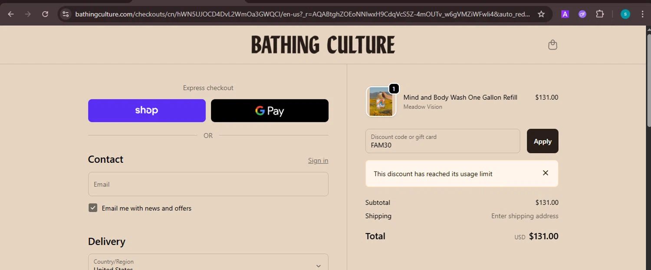The height and width of the screenshot is (270, 651).
Task: Open the purple 'A' extension
Action: point(565,14)
